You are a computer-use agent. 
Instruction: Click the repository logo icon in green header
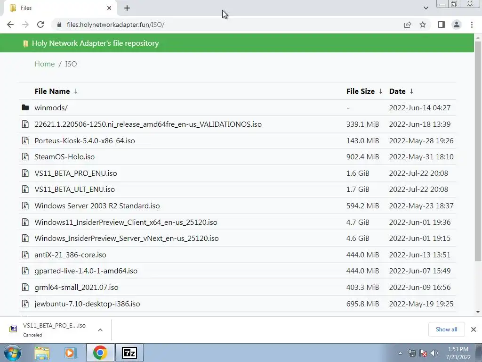(26, 43)
